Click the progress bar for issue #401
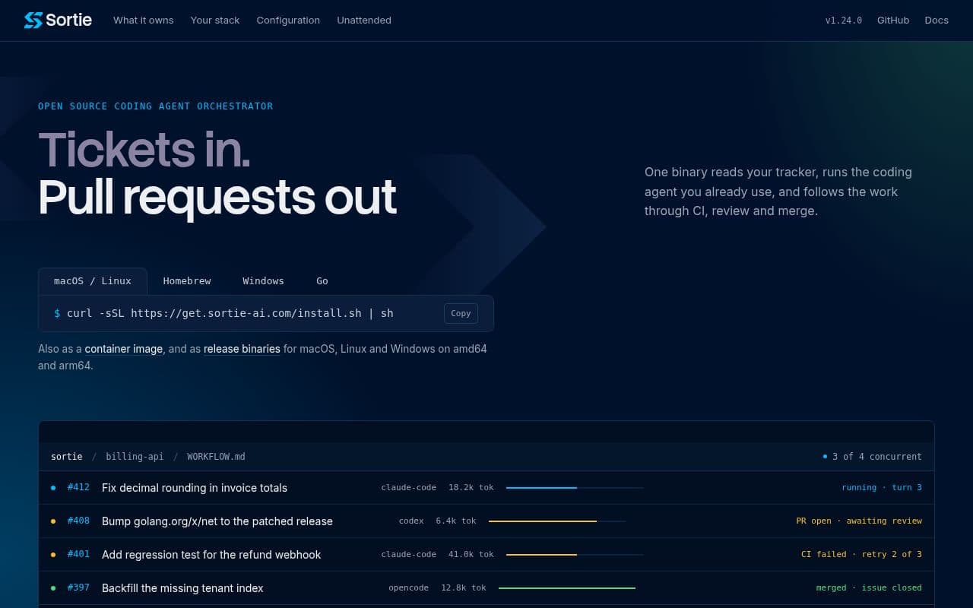 [575, 554]
